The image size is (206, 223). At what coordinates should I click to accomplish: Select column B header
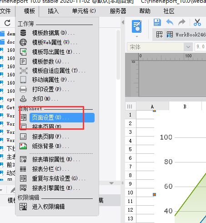185,106
